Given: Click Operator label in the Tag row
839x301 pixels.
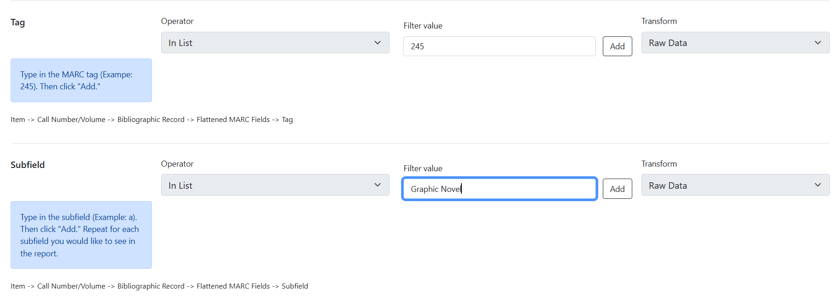Looking at the screenshot, I should tap(177, 21).
